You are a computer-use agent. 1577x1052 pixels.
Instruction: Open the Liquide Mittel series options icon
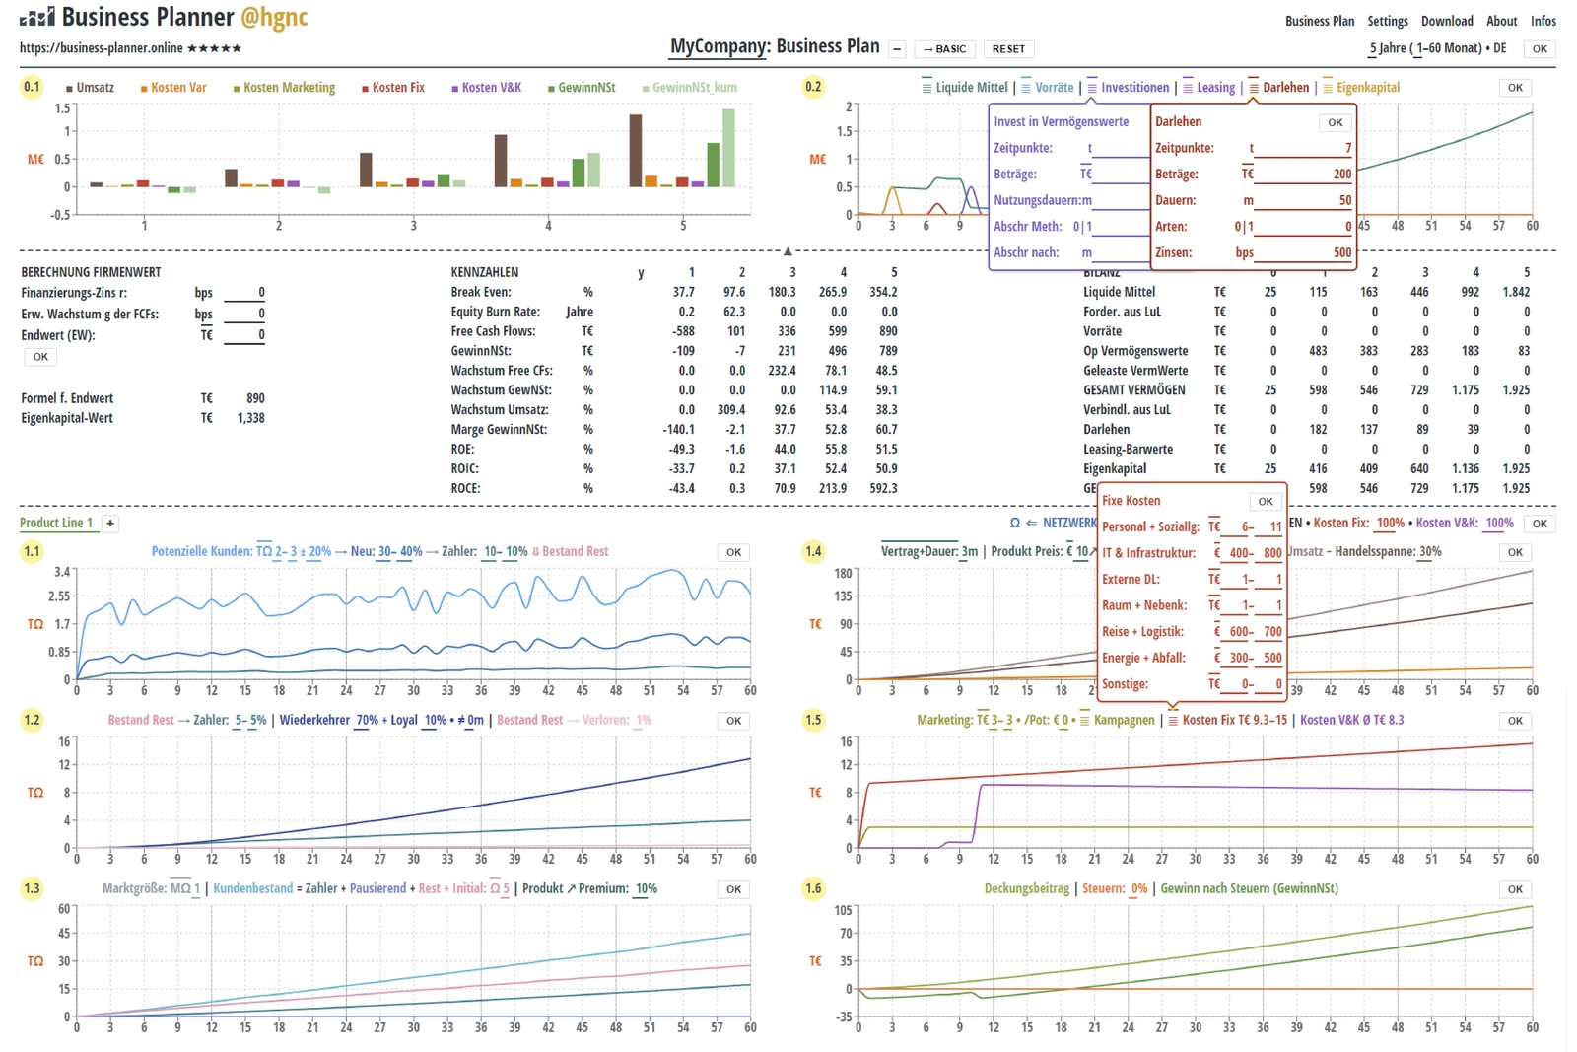[926, 87]
